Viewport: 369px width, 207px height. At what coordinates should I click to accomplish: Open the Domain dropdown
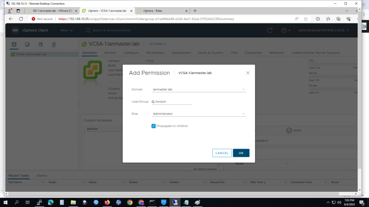pos(199,89)
